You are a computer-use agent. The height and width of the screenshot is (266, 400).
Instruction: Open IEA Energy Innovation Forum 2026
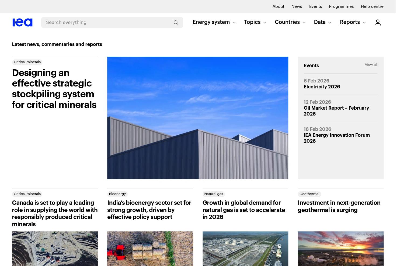[x=337, y=138]
